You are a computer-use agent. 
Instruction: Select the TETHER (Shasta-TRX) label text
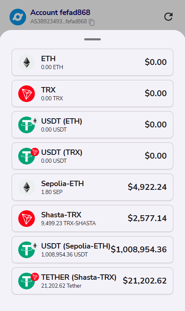point(79,277)
